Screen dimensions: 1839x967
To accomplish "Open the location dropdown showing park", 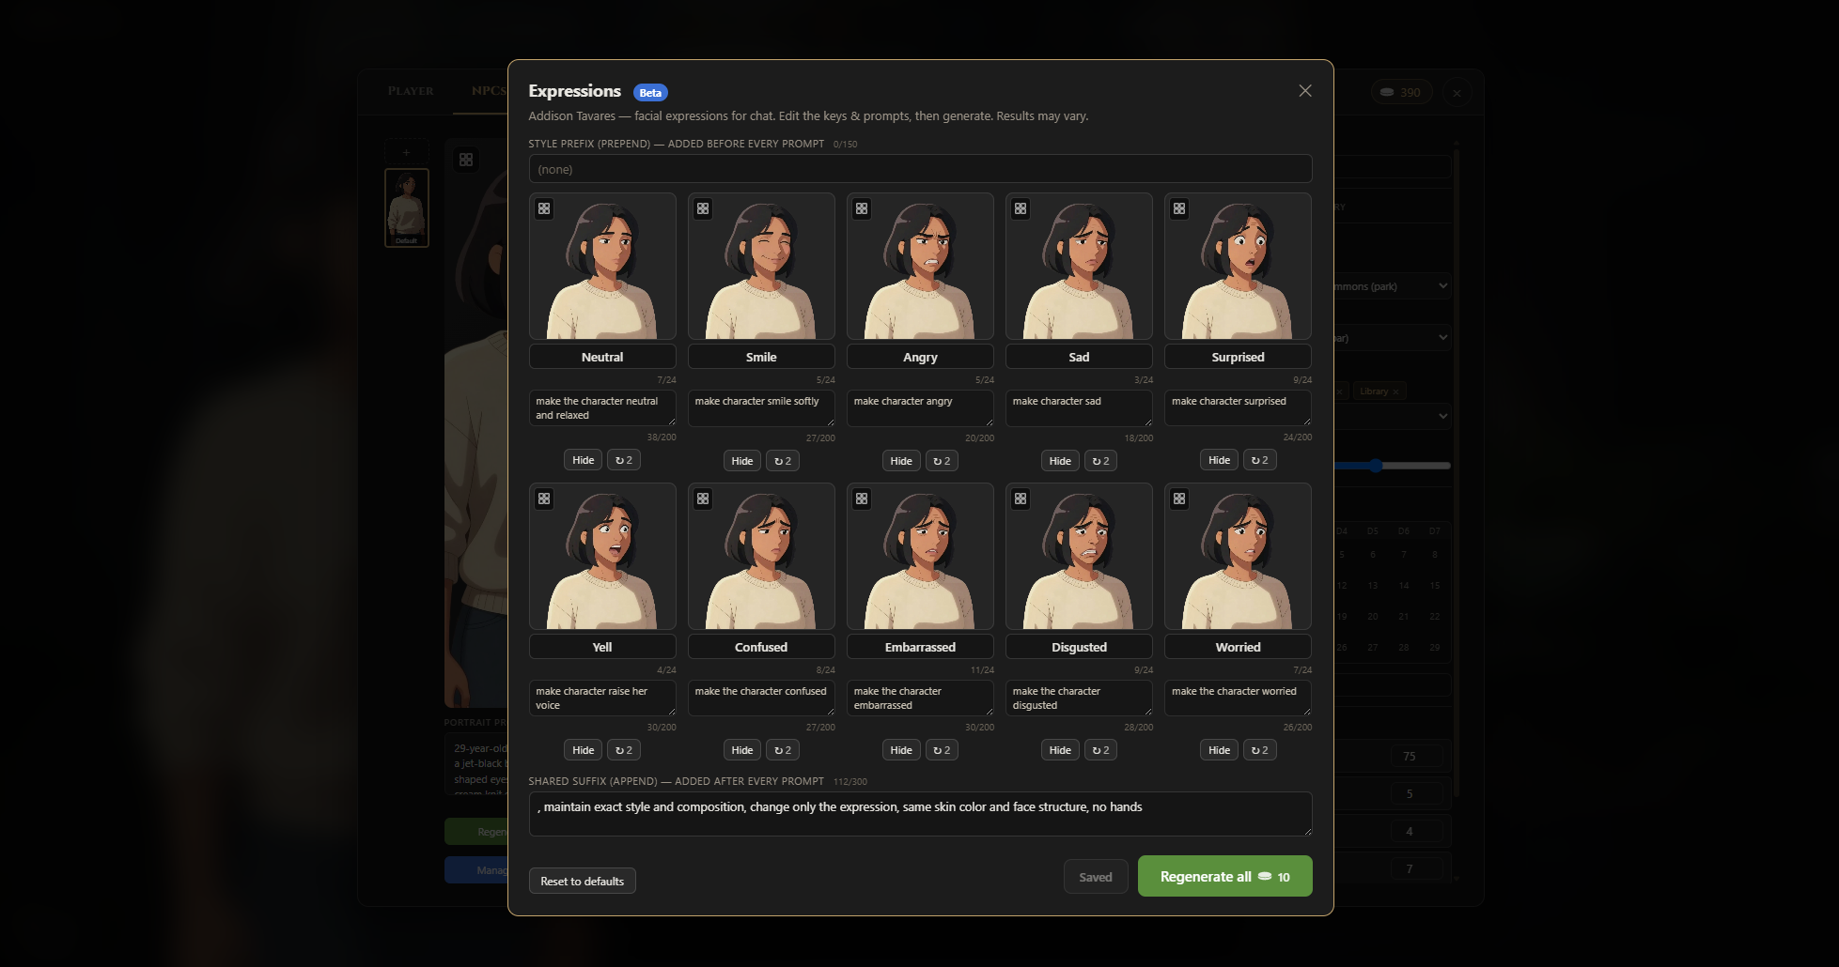I will [x=1392, y=286].
